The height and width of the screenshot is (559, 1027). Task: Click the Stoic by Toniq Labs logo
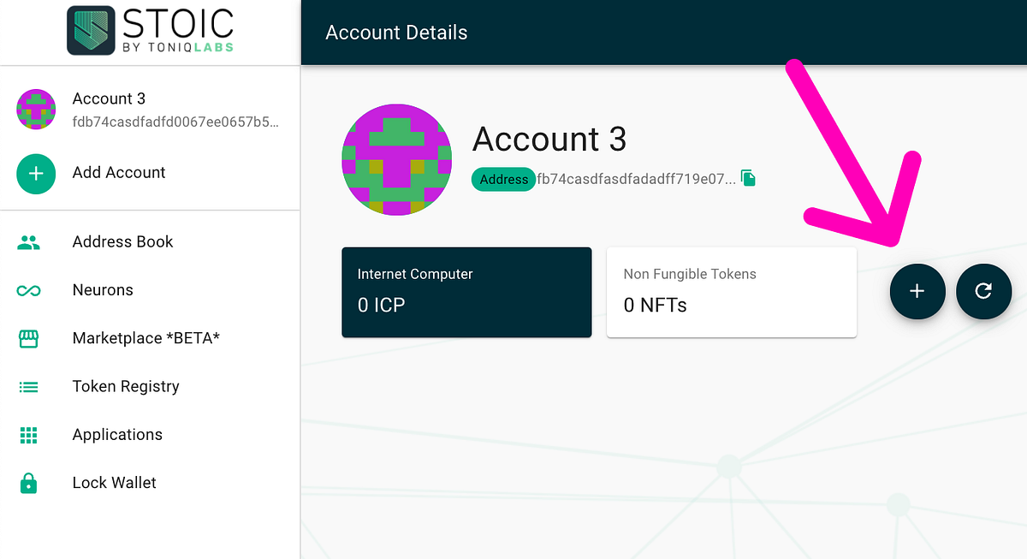coord(150,31)
